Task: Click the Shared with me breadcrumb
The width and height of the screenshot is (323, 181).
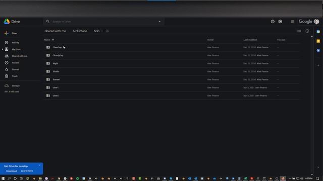Action: [x=55, y=31]
